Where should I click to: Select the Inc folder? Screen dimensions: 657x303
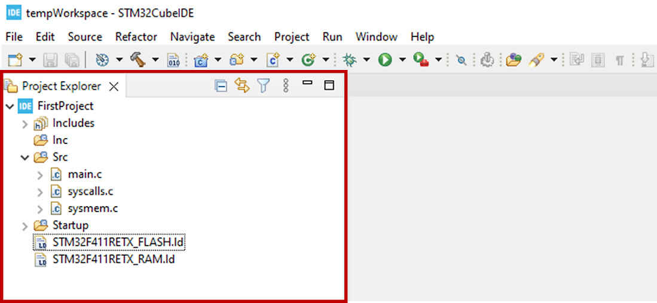60,140
